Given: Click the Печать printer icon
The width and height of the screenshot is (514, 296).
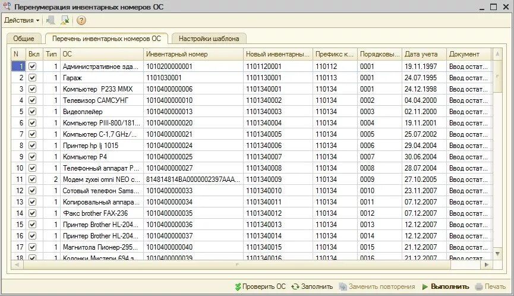Looking at the screenshot, I should tap(479, 286).
